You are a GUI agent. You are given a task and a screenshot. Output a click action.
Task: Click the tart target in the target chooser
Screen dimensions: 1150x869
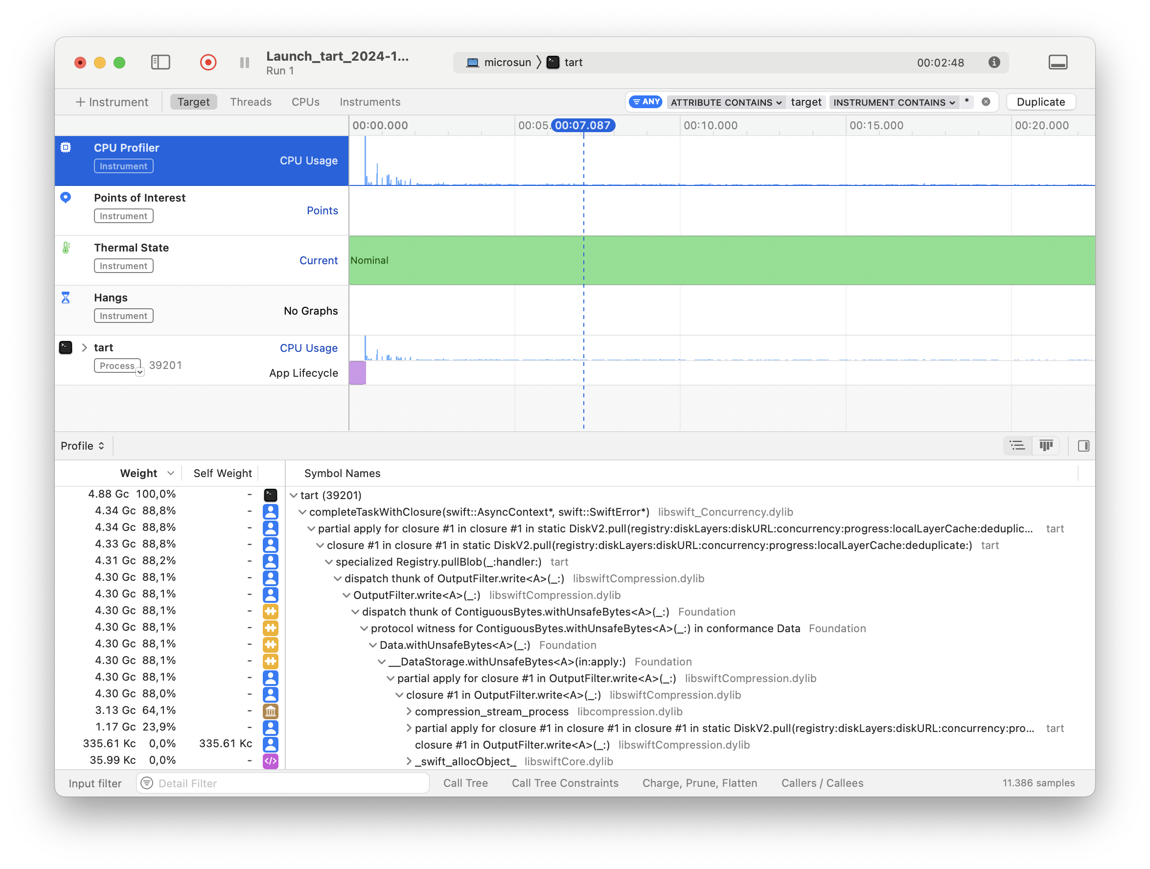[565, 62]
